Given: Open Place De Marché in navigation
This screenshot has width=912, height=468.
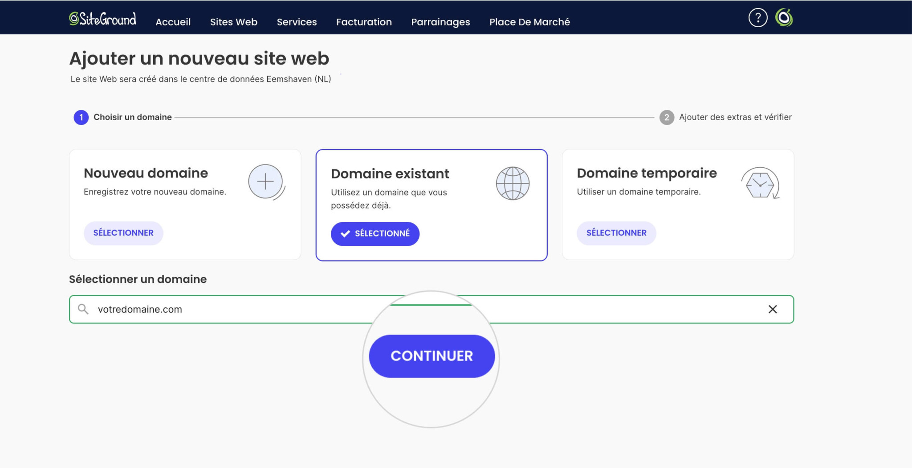Looking at the screenshot, I should coord(529,22).
